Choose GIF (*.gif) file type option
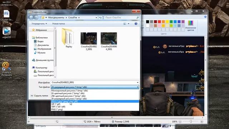 tap(95, 104)
